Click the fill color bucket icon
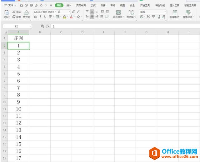 (x=65, y=17)
